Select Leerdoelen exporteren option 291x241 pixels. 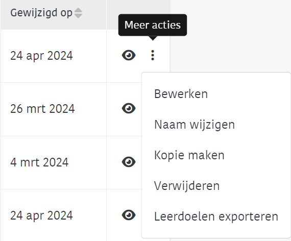(216, 216)
